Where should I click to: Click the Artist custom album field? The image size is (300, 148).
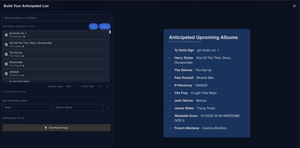[27, 107]
